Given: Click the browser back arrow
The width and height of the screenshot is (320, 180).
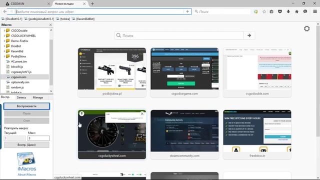Looking at the screenshot, I should pyautogui.click(x=5, y=11).
